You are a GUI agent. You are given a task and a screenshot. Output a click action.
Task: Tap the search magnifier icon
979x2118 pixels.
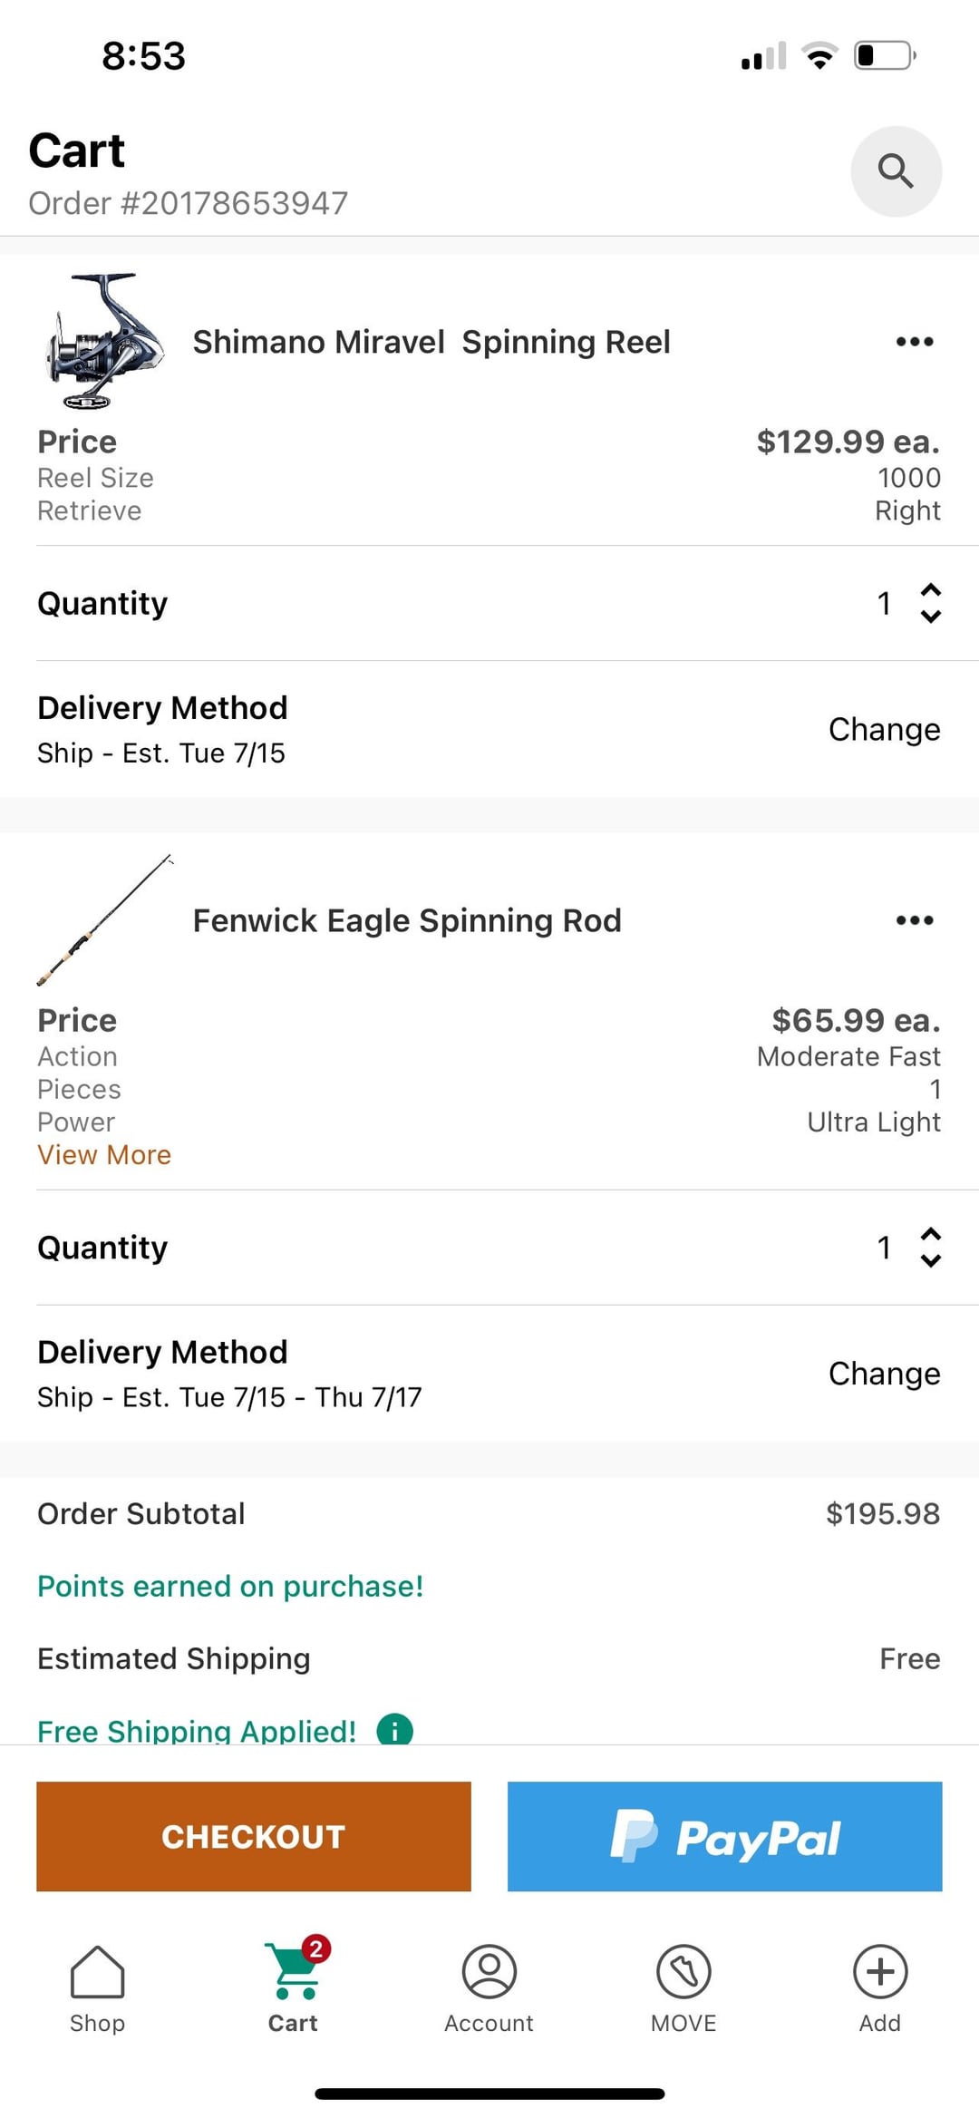pos(896,171)
